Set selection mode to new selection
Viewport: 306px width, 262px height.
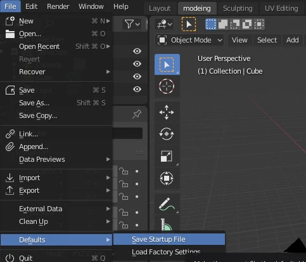pyautogui.click(x=211, y=24)
